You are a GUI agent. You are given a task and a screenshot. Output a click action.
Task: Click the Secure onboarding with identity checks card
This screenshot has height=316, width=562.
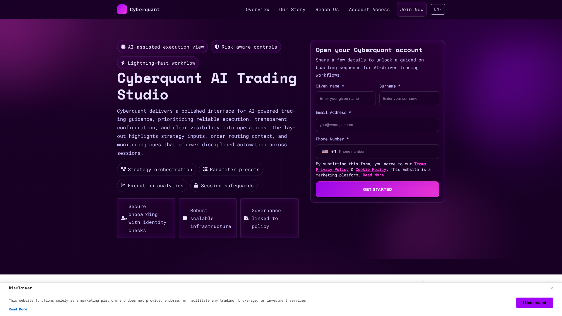pos(146,218)
